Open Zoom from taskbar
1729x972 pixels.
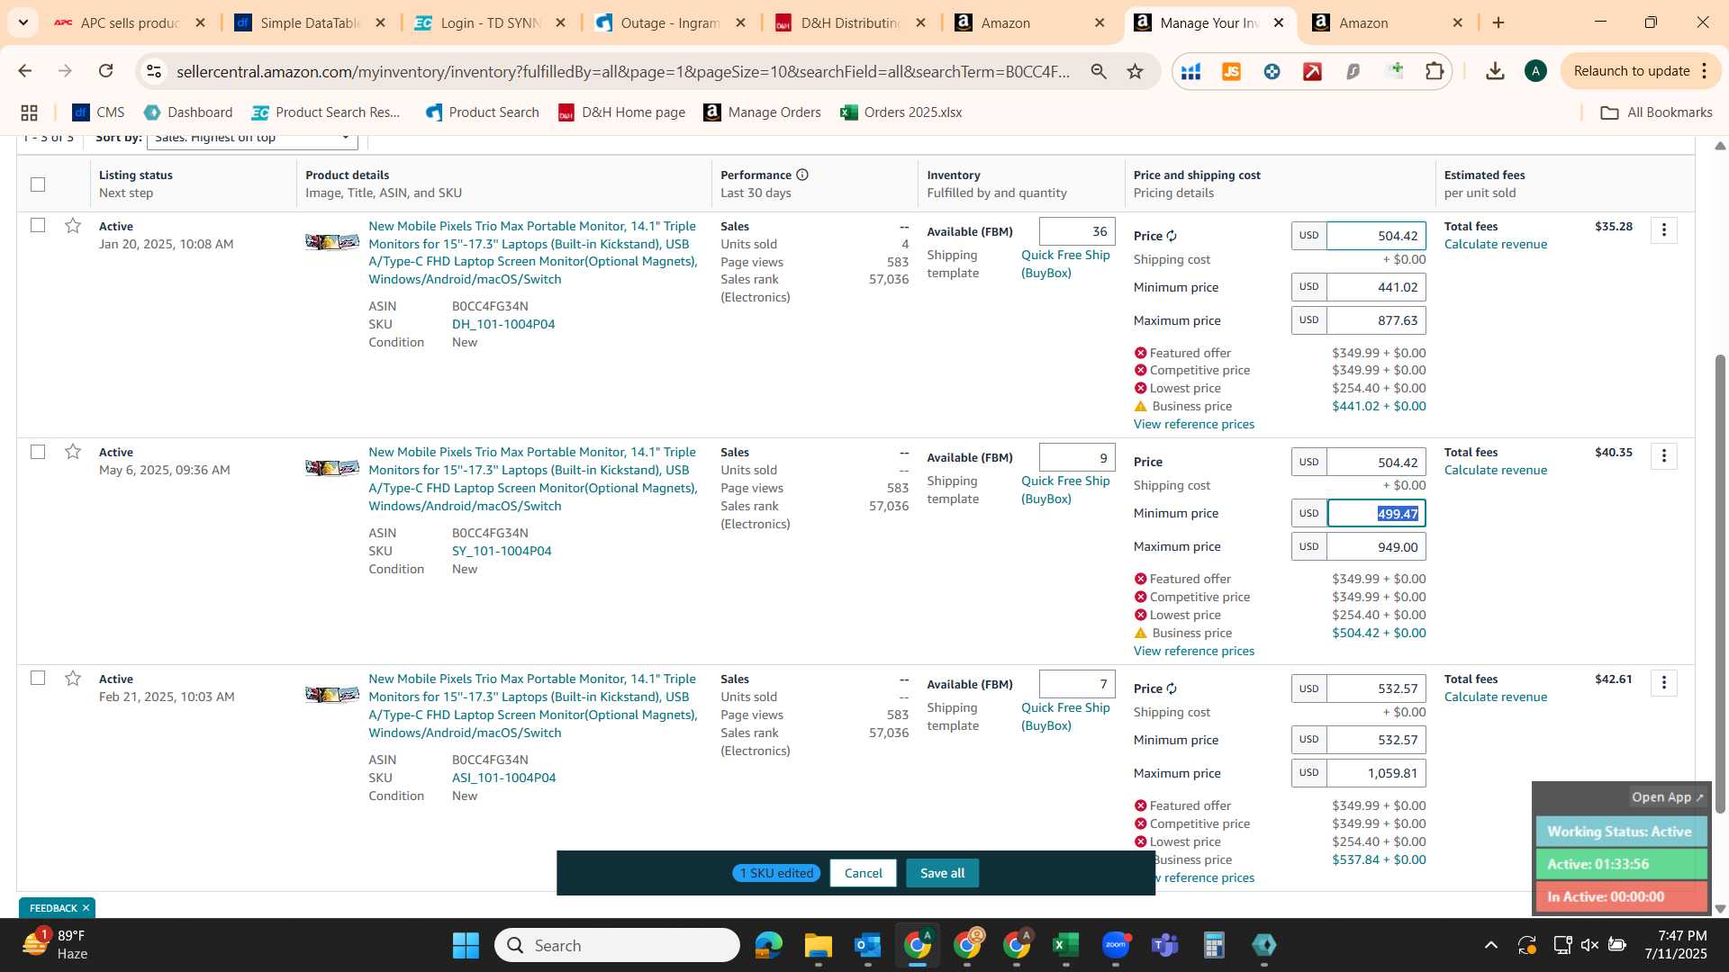point(1115,945)
